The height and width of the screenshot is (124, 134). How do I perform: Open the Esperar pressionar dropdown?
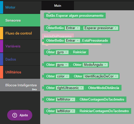coord(100,28)
